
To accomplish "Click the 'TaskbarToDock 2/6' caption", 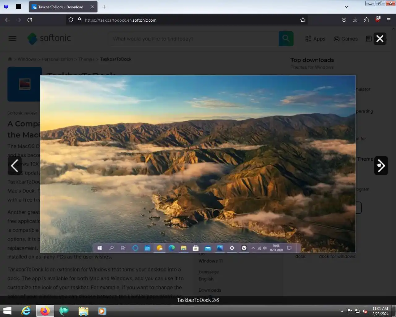I will click(x=198, y=300).
